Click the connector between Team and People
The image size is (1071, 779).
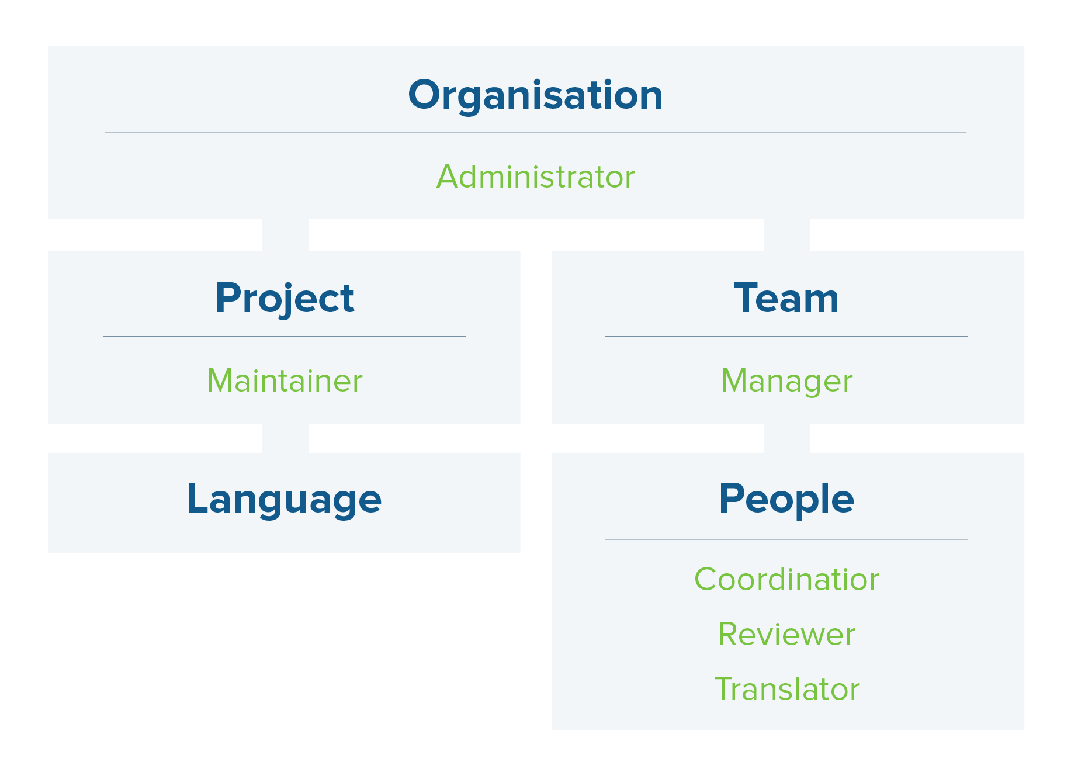coord(786,438)
